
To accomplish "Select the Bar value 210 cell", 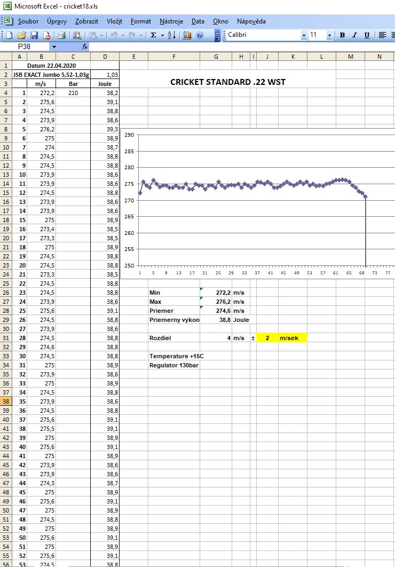I will click(73, 93).
